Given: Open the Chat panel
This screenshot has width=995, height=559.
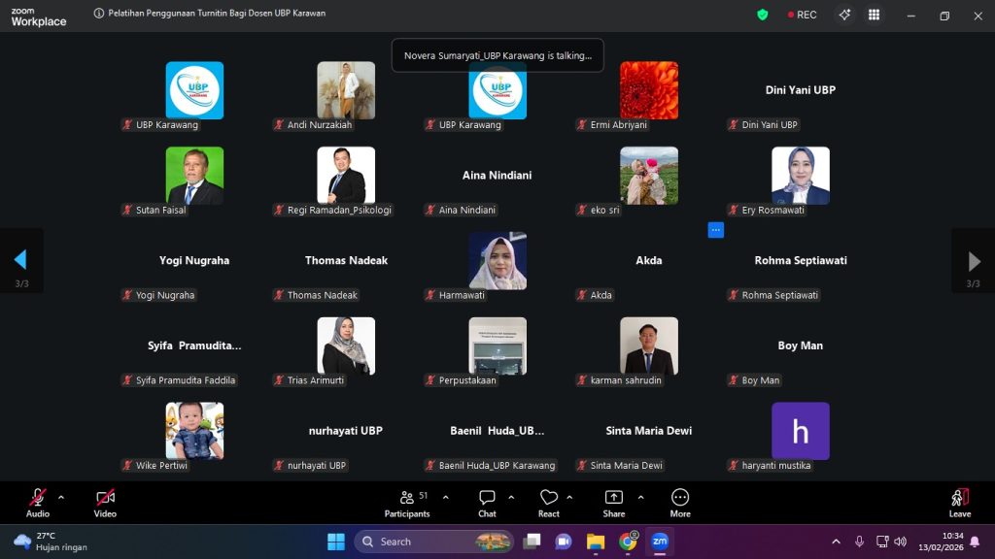Looking at the screenshot, I should click(487, 504).
